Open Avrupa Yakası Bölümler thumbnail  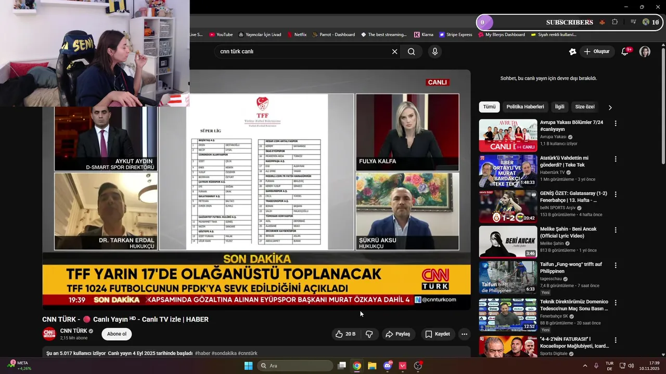coord(508,136)
